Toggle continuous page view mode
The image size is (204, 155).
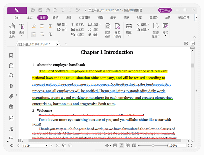click(121, 145)
